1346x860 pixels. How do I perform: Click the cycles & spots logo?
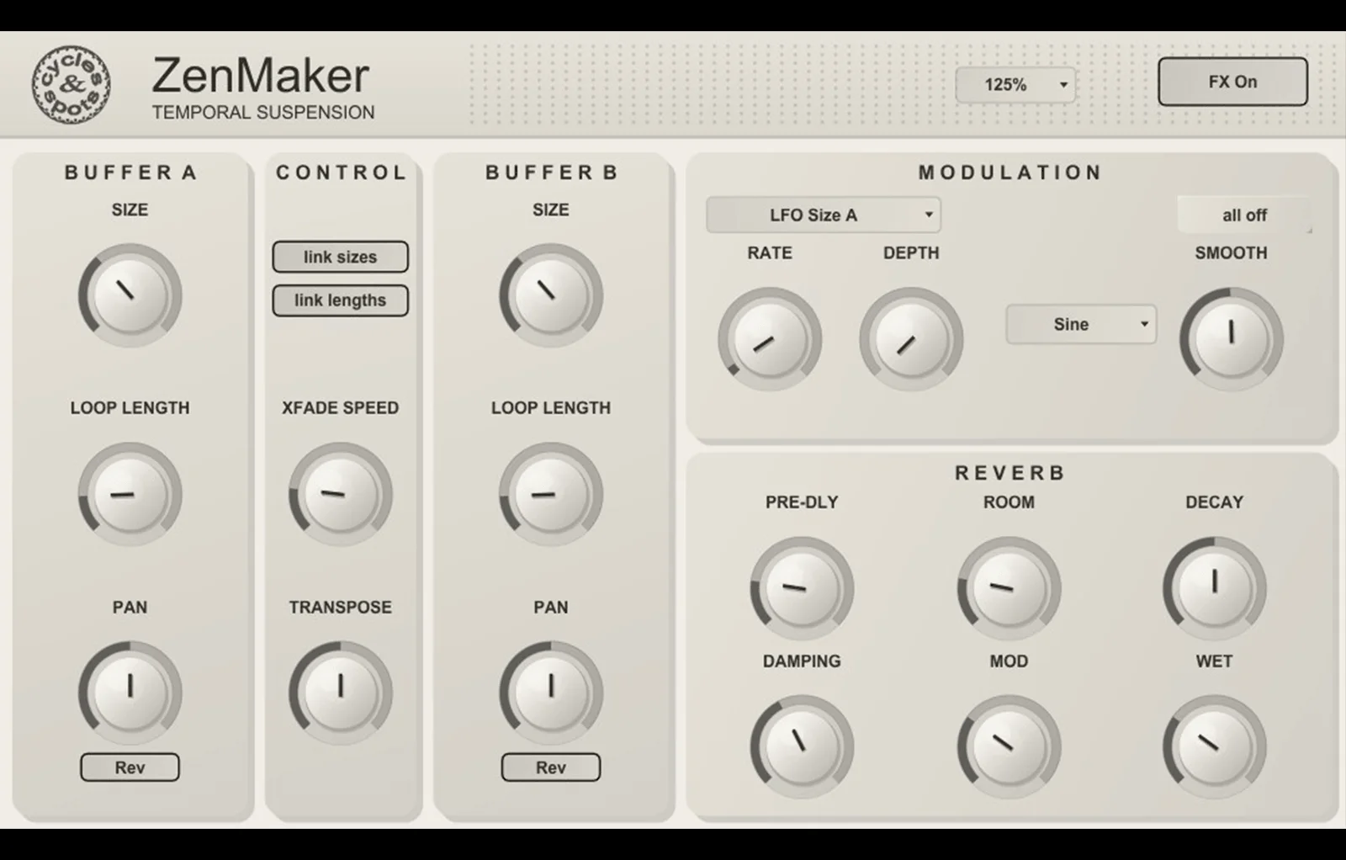pyautogui.click(x=72, y=84)
